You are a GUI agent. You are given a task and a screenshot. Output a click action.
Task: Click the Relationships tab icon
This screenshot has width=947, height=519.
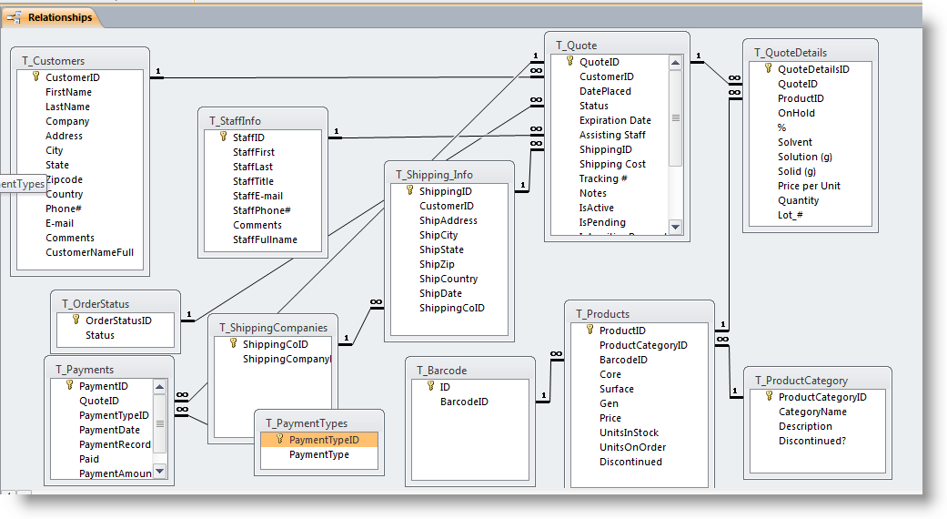click(x=14, y=17)
